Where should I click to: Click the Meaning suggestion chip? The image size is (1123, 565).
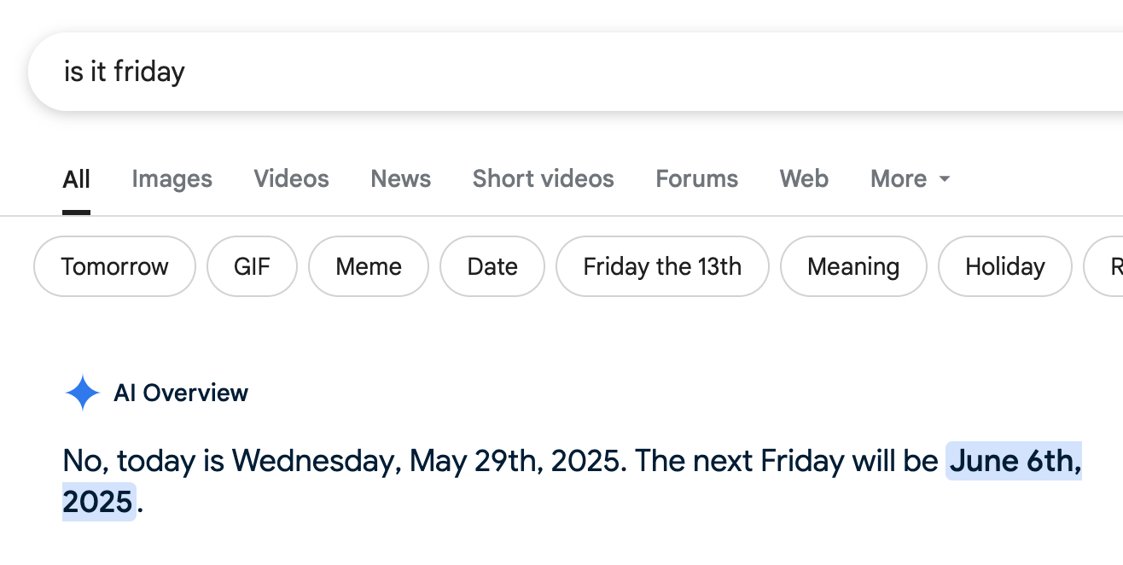tap(852, 266)
